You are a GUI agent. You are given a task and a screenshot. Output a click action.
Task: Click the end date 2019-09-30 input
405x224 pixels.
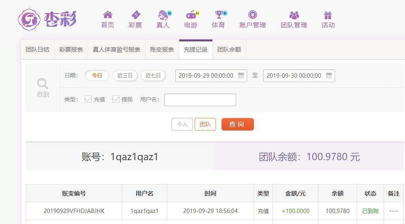[299, 76]
